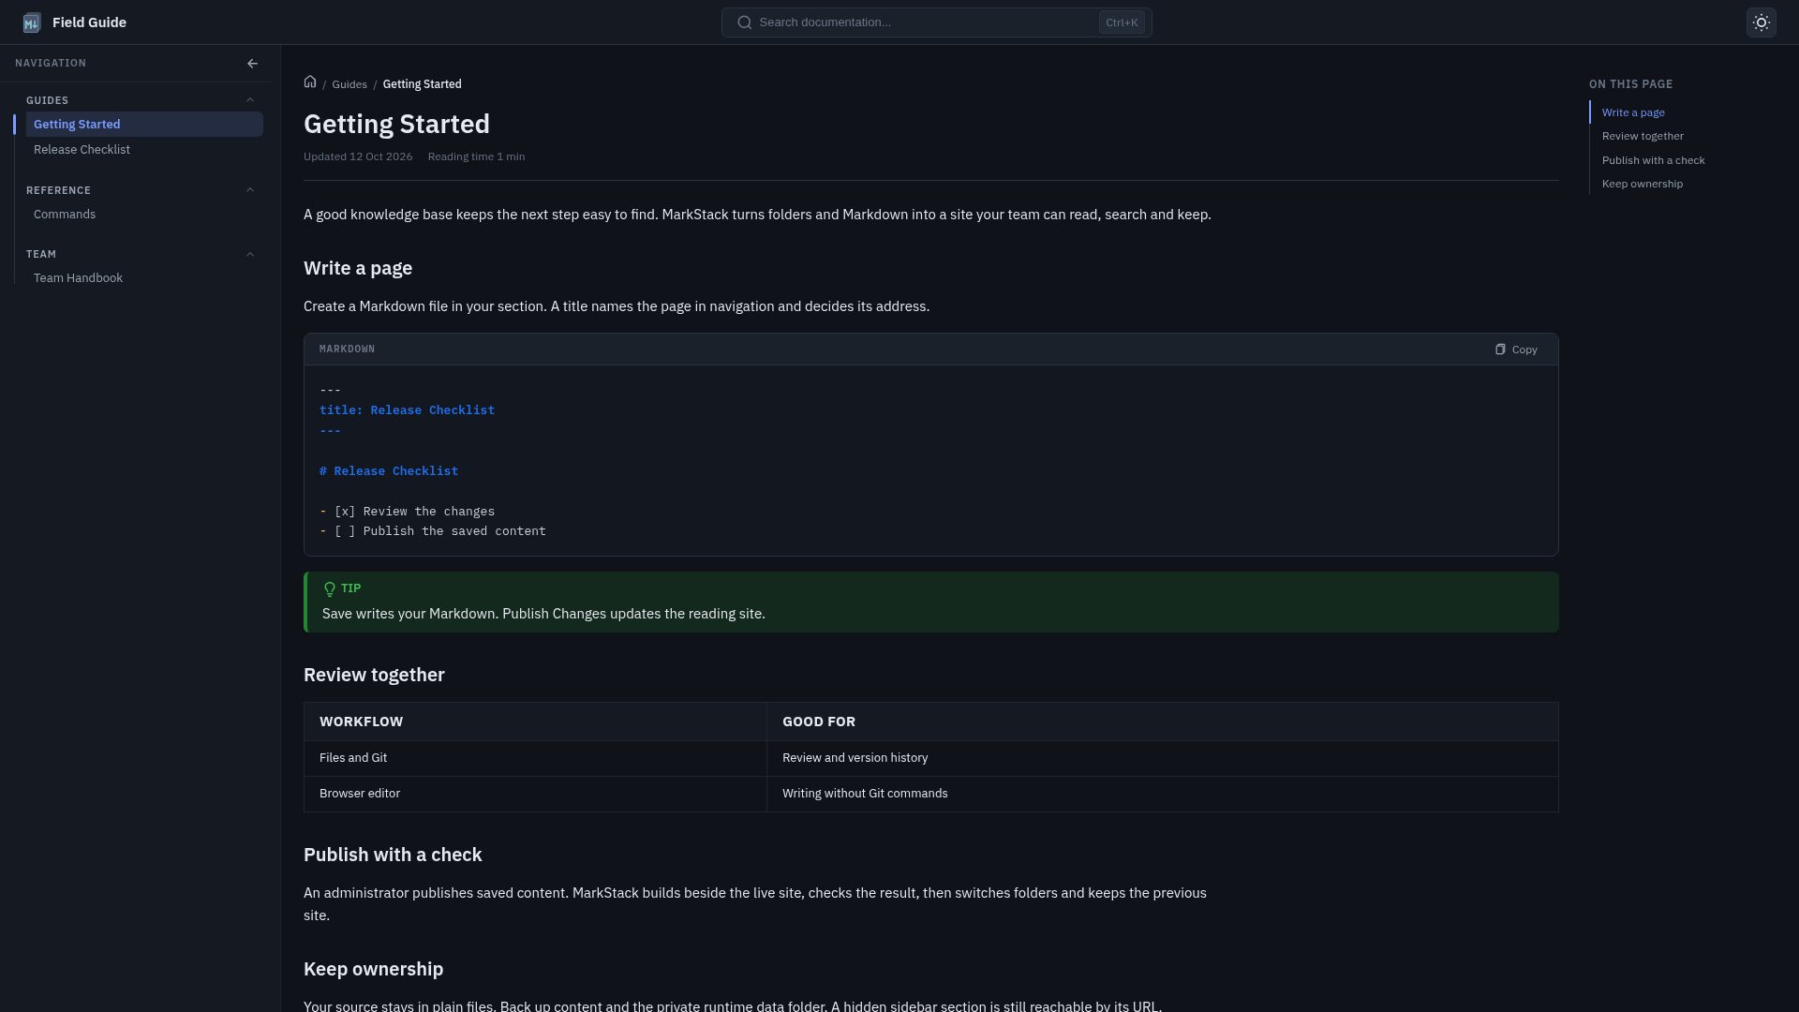Click the tip lightbulb icon
This screenshot has width=1799, height=1012.
click(330, 589)
